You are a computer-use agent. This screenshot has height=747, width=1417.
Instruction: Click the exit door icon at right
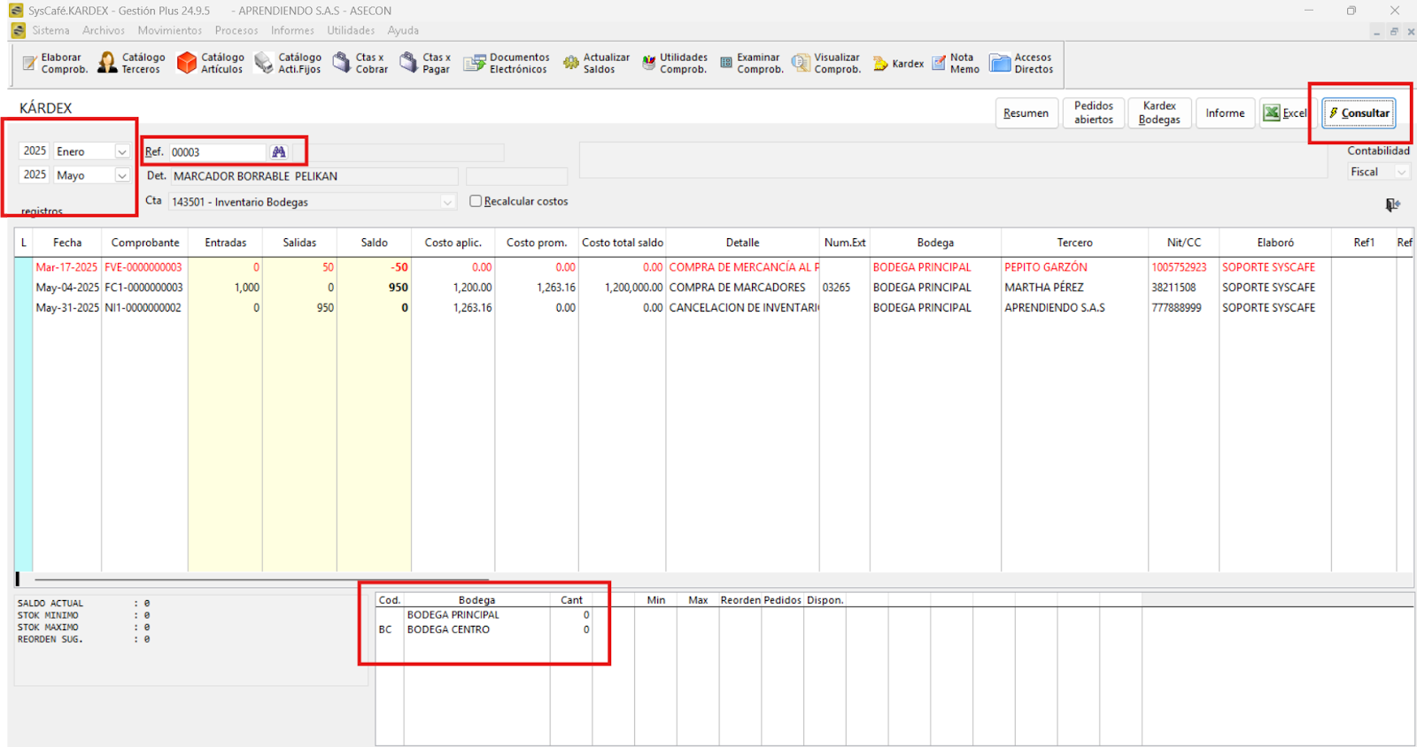(x=1392, y=205)
